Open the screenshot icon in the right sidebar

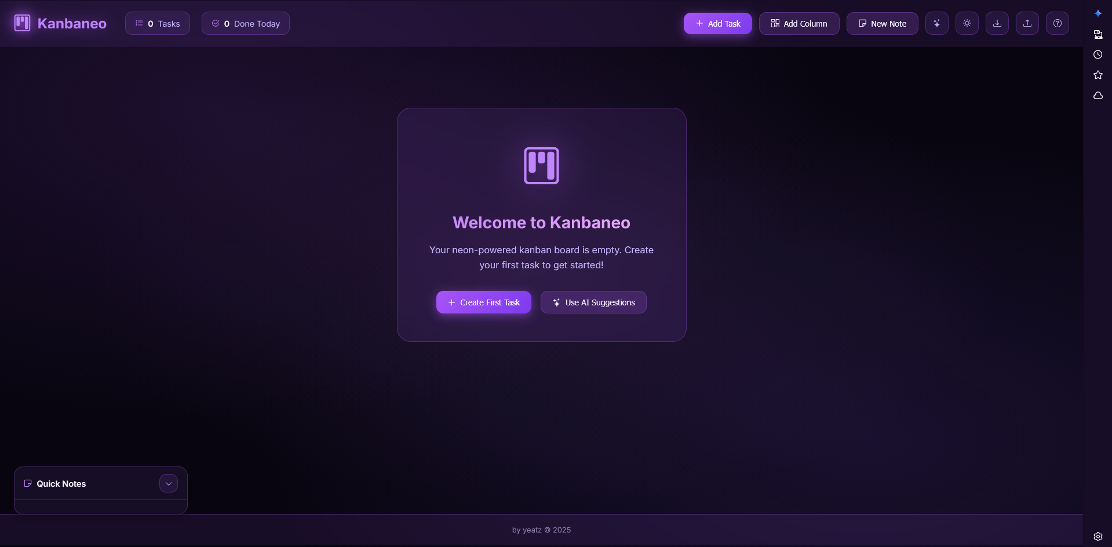1098,35
